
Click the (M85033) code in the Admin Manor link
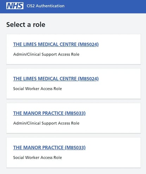[x=75, y=113]
